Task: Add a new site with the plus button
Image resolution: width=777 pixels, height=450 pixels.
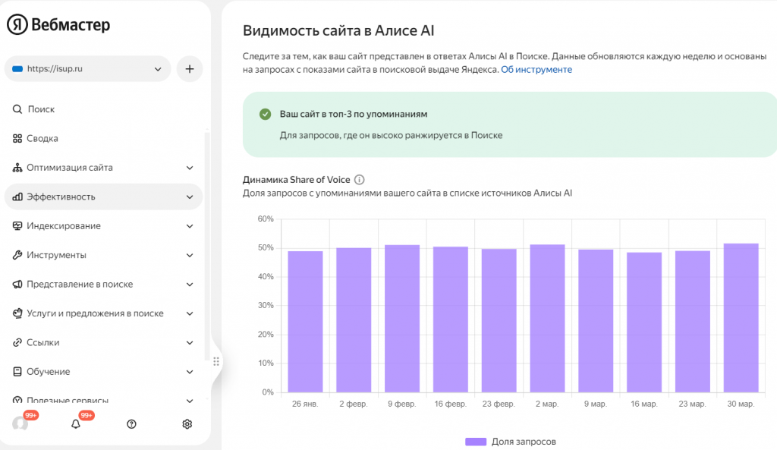Action: point(190,69)
